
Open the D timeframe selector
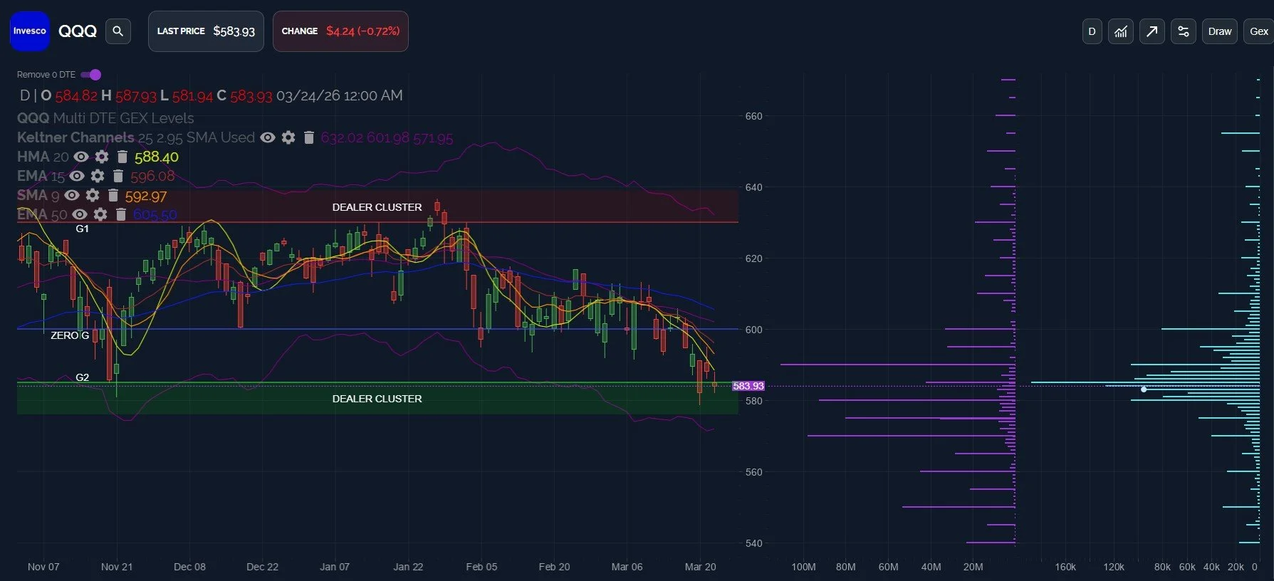point(1092,31)
